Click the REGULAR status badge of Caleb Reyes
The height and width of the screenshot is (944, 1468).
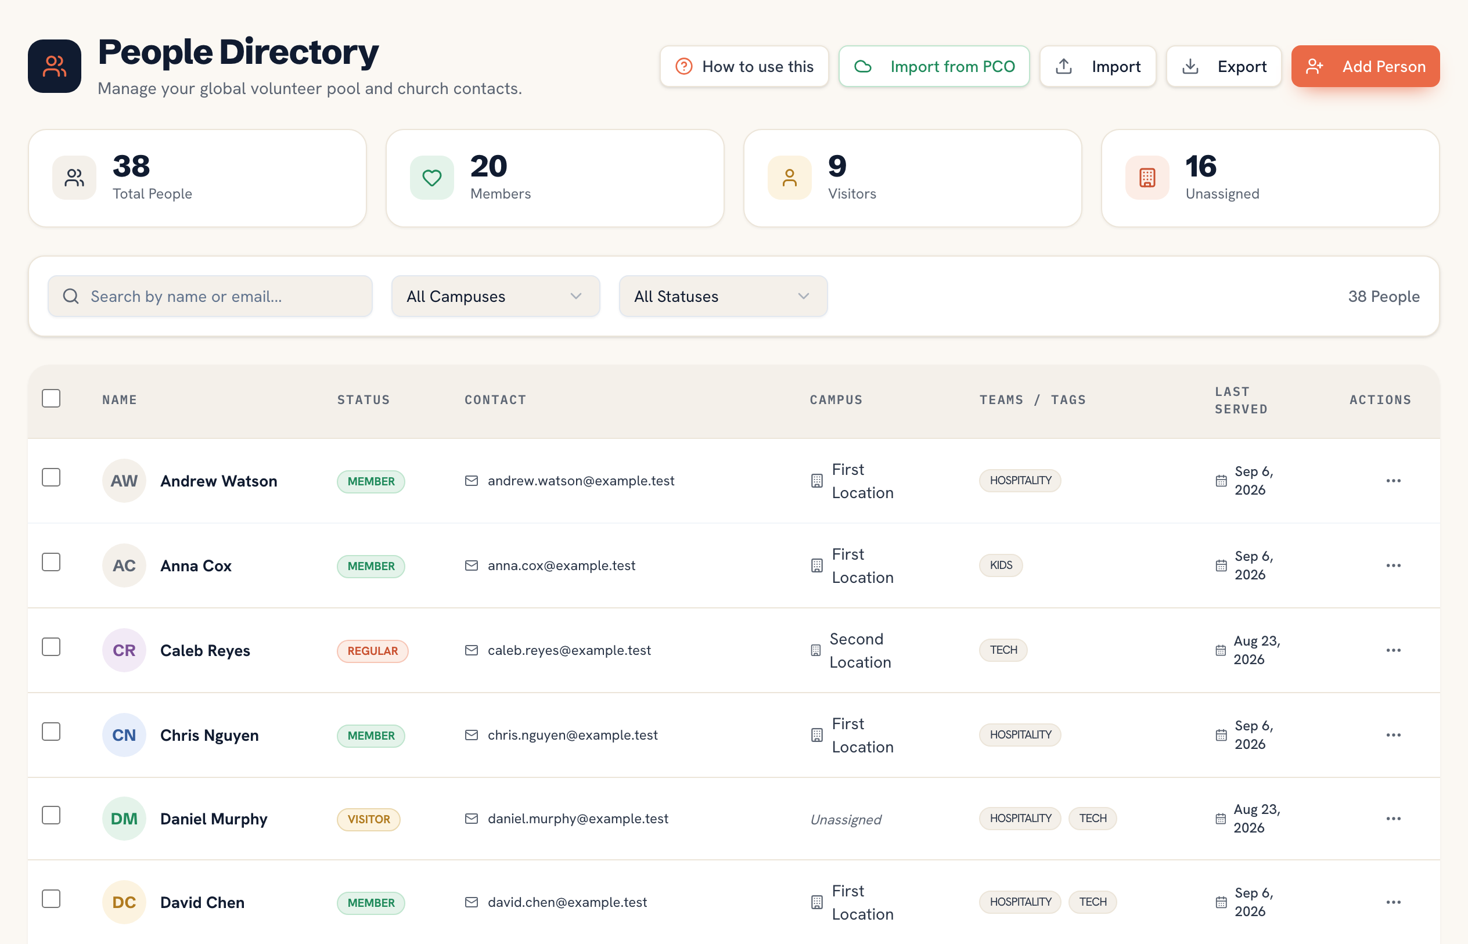pyautogui.click(x=373, y=650)
